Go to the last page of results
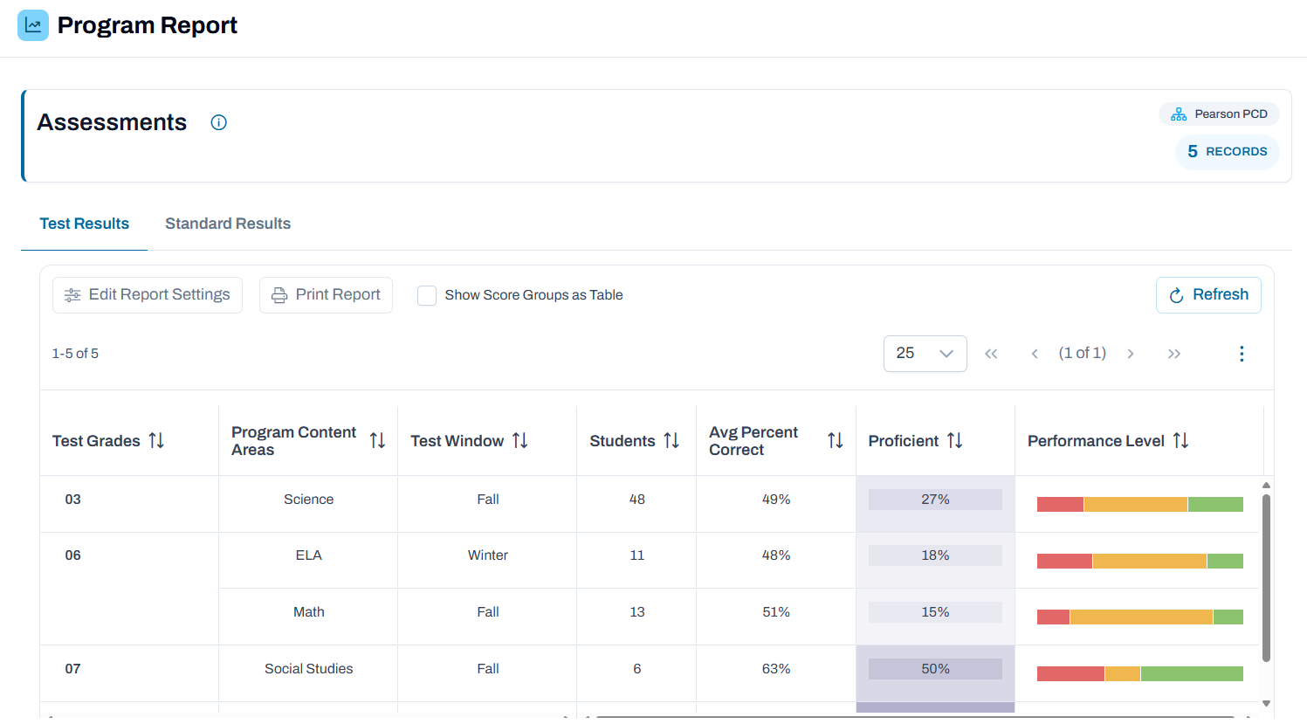This screenshot has width=1307, height=724. pos(1174,354)
